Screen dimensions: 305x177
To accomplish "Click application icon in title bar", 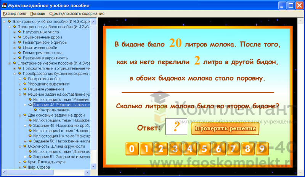I will coord(4,5).
